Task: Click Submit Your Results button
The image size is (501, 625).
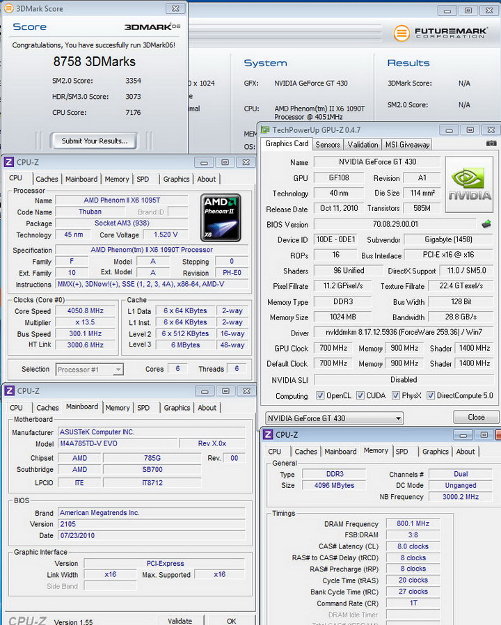Action: coord(95,141)
